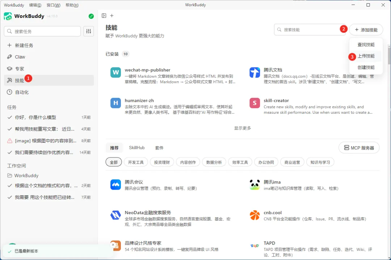391x260 pixels.
Task: Open the 窗口(W) menu
Action: tap(53, 5)
